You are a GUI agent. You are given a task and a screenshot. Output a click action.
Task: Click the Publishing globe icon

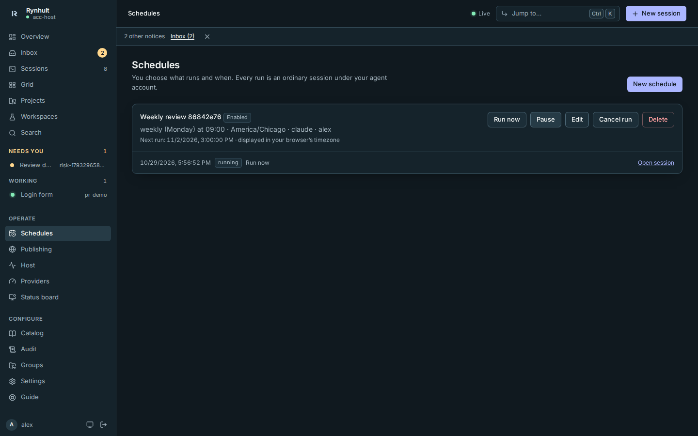pyautogui.click(x=13, y=249)
